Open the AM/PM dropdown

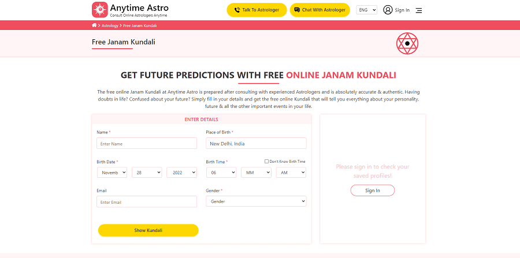291,173
